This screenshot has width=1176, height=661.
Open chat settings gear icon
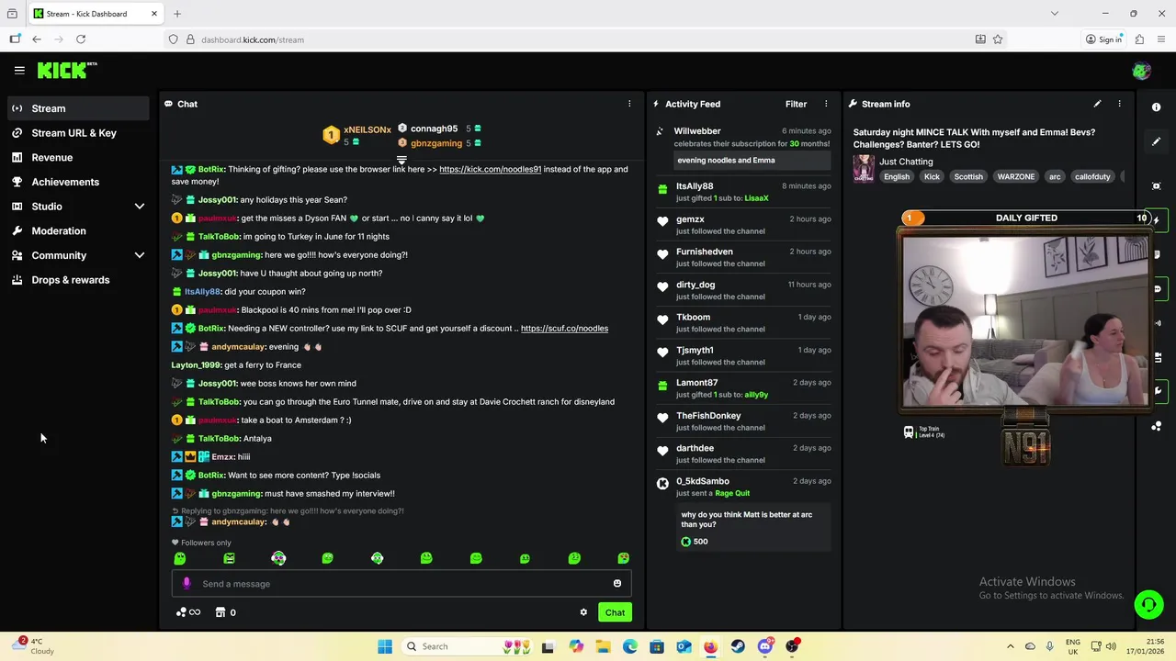pos(583,612)
